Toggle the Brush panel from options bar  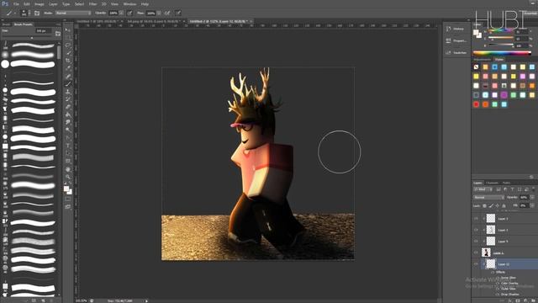[x=37, y=13]
